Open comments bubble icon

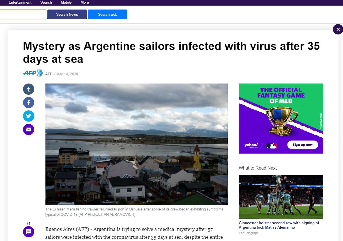click(28, 232)
